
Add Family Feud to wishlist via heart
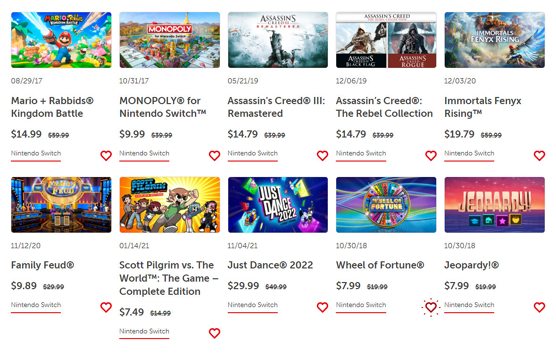[x=106, y=307]
